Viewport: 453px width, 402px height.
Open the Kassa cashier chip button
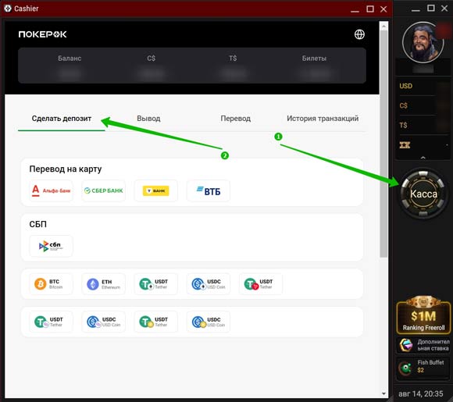pyautogui.click(x=423, y=194)
